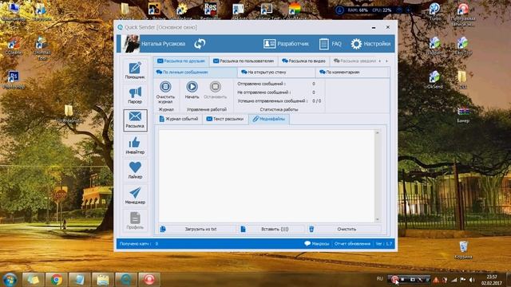Open the Инвайтер thumbs-up tool

tap(135, 145)
